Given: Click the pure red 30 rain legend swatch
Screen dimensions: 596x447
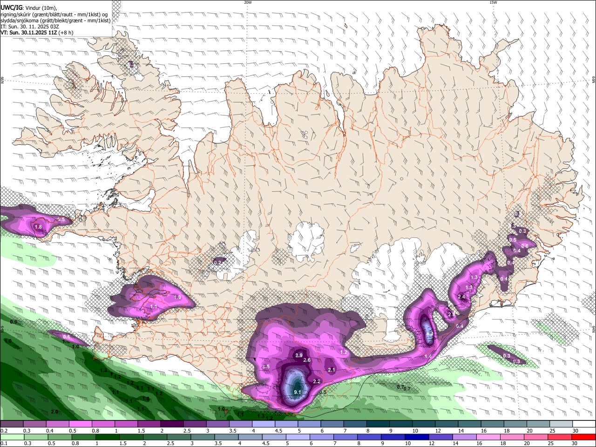Looking at the screenshot, I should [x=583, y=437].
